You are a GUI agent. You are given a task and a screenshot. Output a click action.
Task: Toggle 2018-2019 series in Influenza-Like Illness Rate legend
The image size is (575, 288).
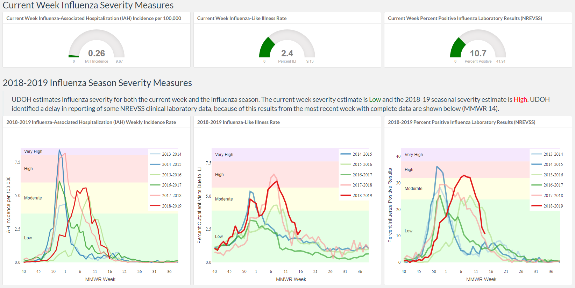click(356, 196)
